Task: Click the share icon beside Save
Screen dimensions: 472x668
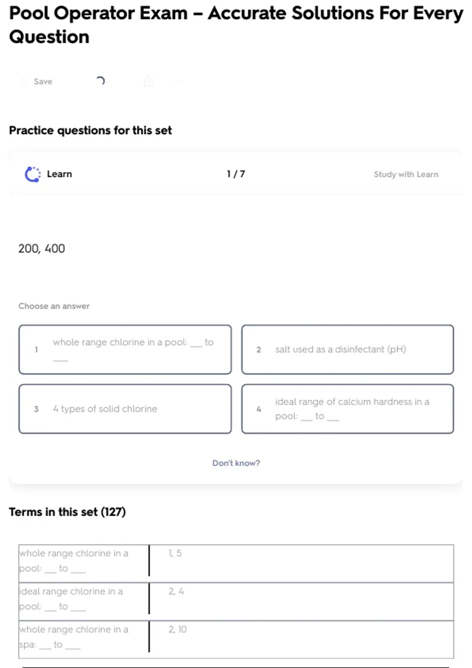Action: [x=149, y=81]
